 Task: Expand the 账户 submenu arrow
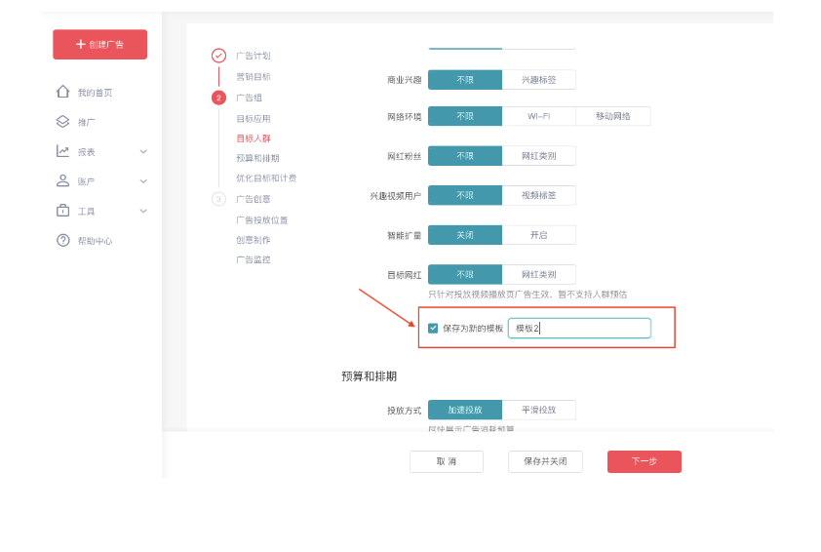(x=143, y=181)
